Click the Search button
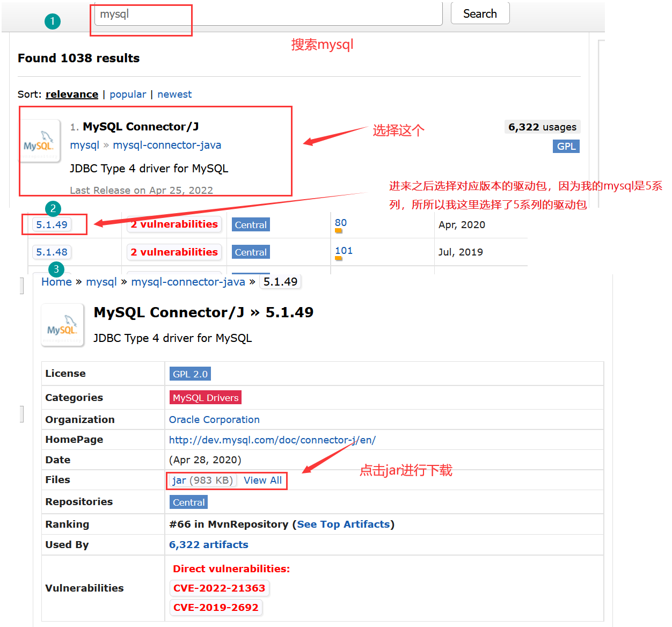The height and width of the screenshot is (627, 672). (x=480, y=13)
